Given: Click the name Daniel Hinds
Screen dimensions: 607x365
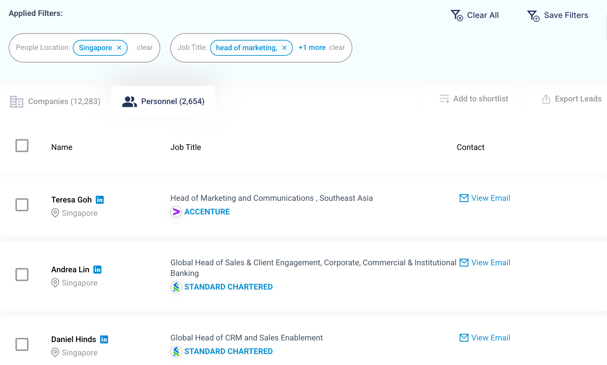Looking at the screenshot, I should (73, 339).
